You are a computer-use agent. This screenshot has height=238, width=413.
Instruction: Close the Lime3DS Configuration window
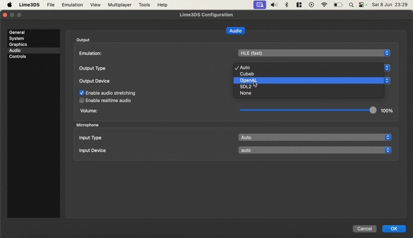(5, 15)
